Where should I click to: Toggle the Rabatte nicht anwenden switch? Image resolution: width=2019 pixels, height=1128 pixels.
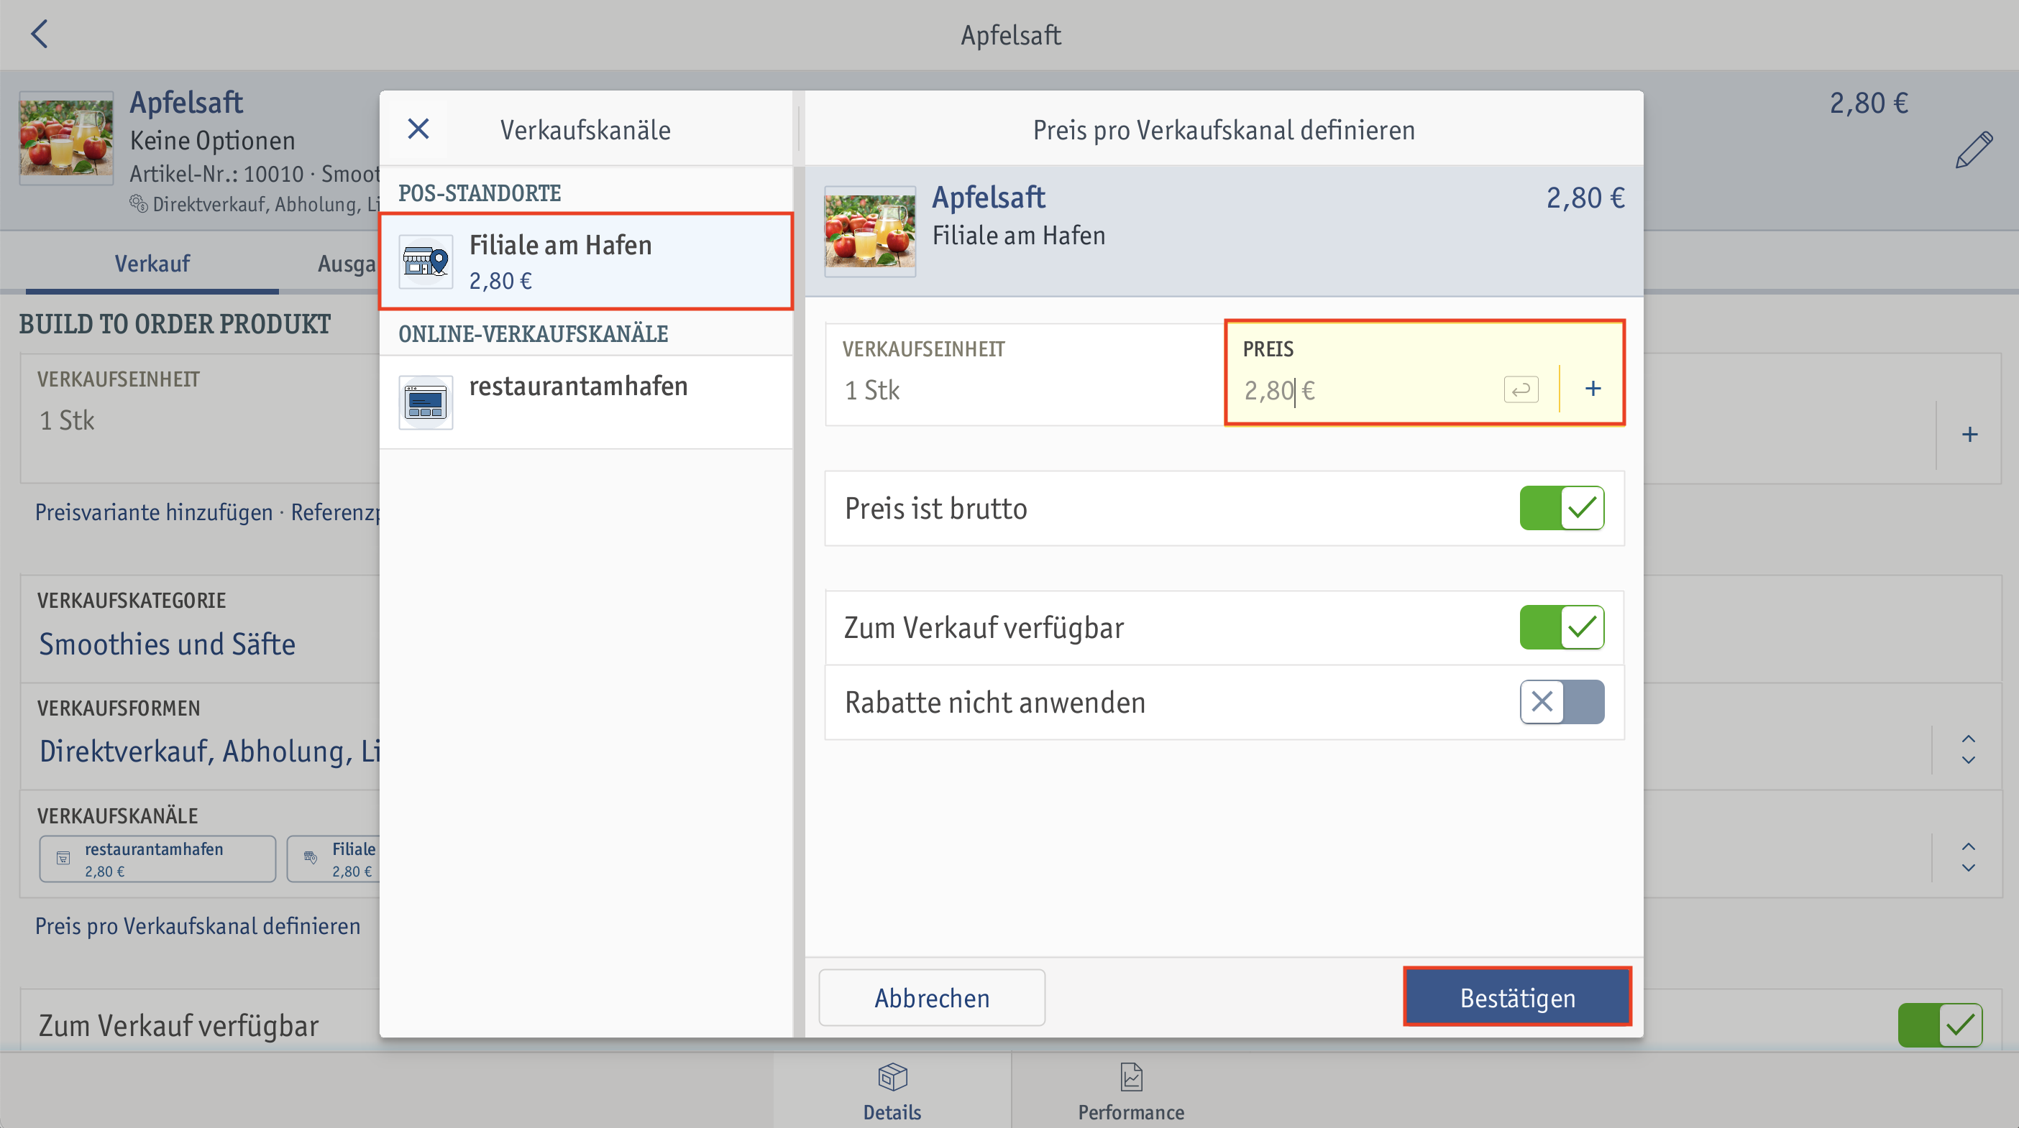(1562, 701)
